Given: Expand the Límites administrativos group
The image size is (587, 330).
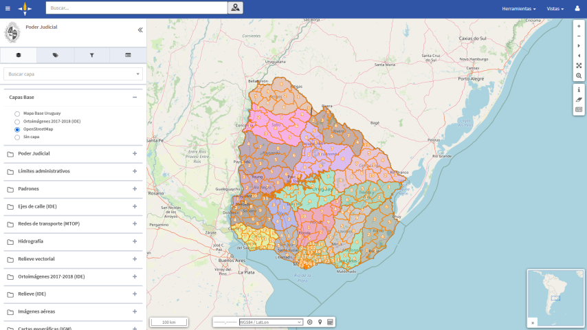Looking at the screenshot, I should click(135, 171).
